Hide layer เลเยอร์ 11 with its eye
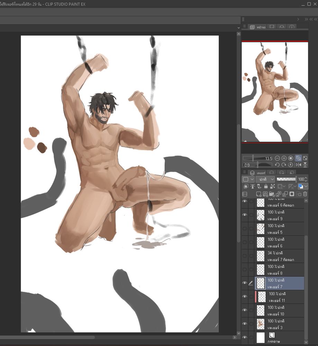Image resolution: width=318 pixels, height=346 pixels. [x=245, y=297]
